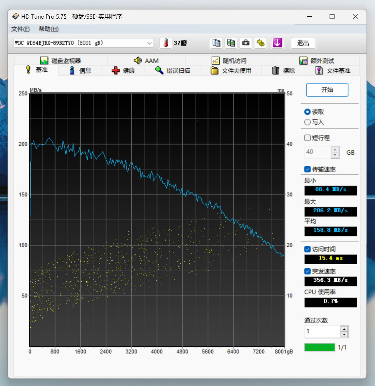Click the purple download arrow icon
This screenshot has width=375, height=386.
(x=277, y=43)
